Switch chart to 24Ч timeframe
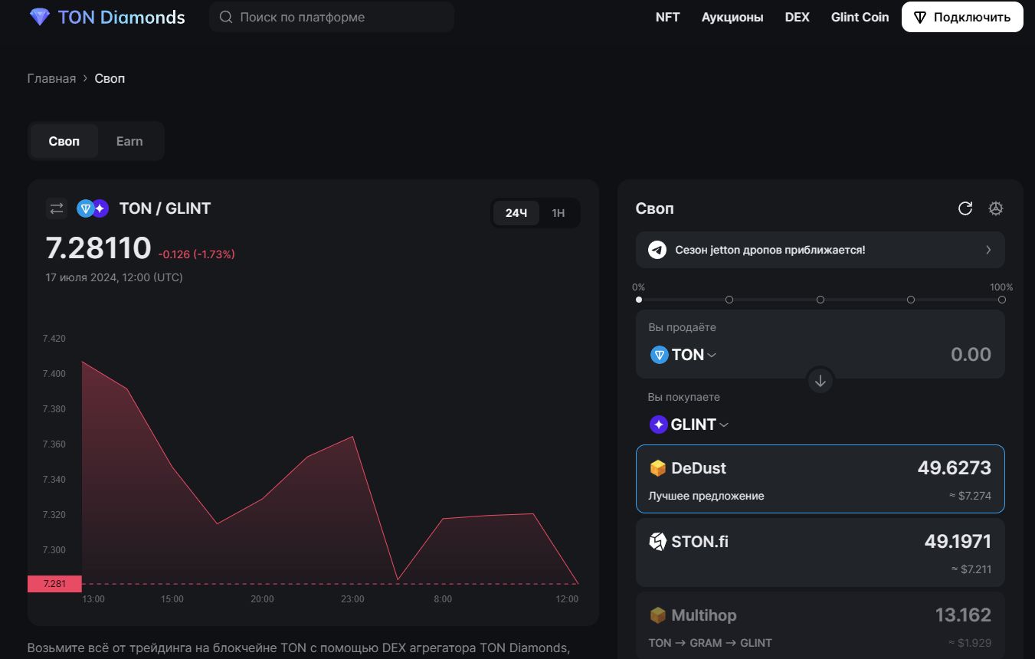This screenshot has width=1035, height=659. click(x=516, y=213)
